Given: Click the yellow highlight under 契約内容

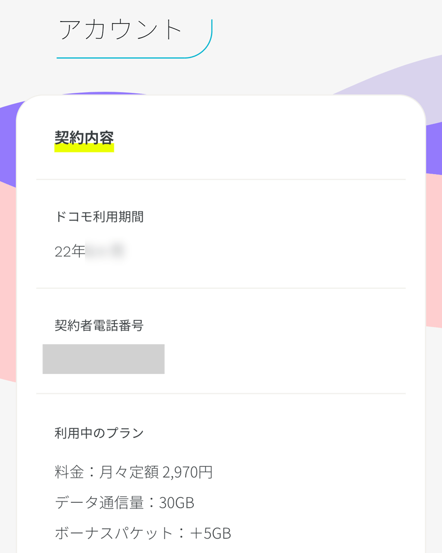Looking at the screenshot, I should (x=84, y=149).
